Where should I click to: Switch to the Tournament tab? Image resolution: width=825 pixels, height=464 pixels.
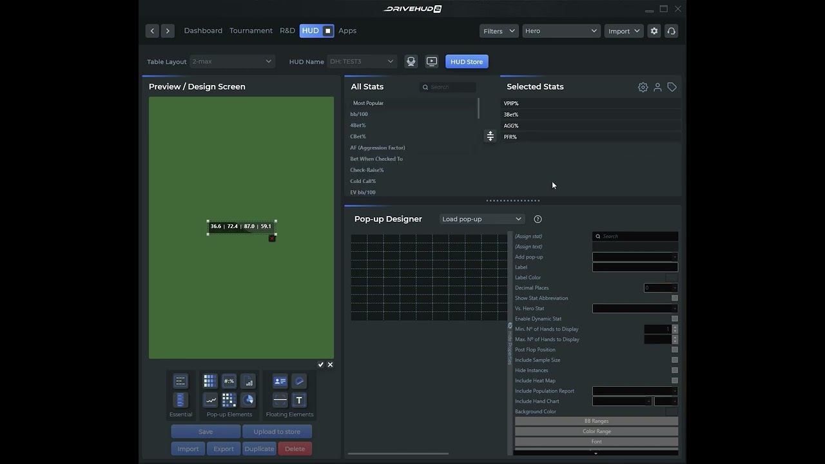pos(251,31)
